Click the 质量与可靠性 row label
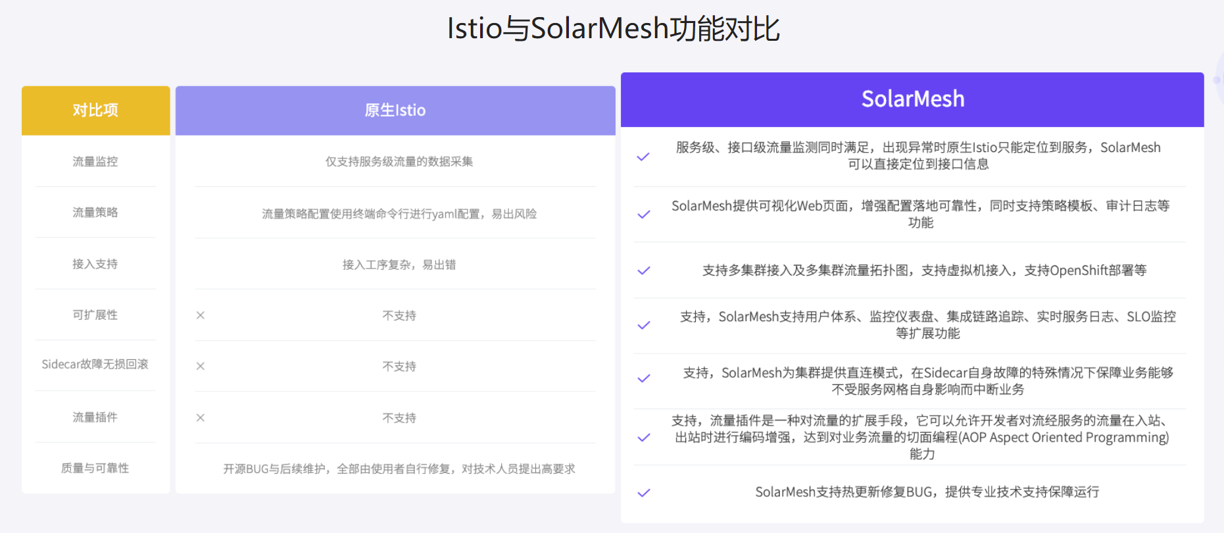Screen dimensions: 1224x533 (95, 468)
